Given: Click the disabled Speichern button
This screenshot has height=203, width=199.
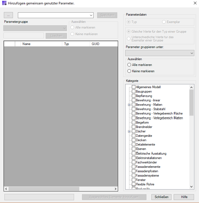Looking at the screenshot, I should pos(107,15).
